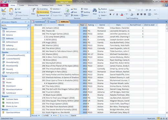The image size is (168, 120).
Task: Switch to External Data tab
Action: tap(33, 5)
